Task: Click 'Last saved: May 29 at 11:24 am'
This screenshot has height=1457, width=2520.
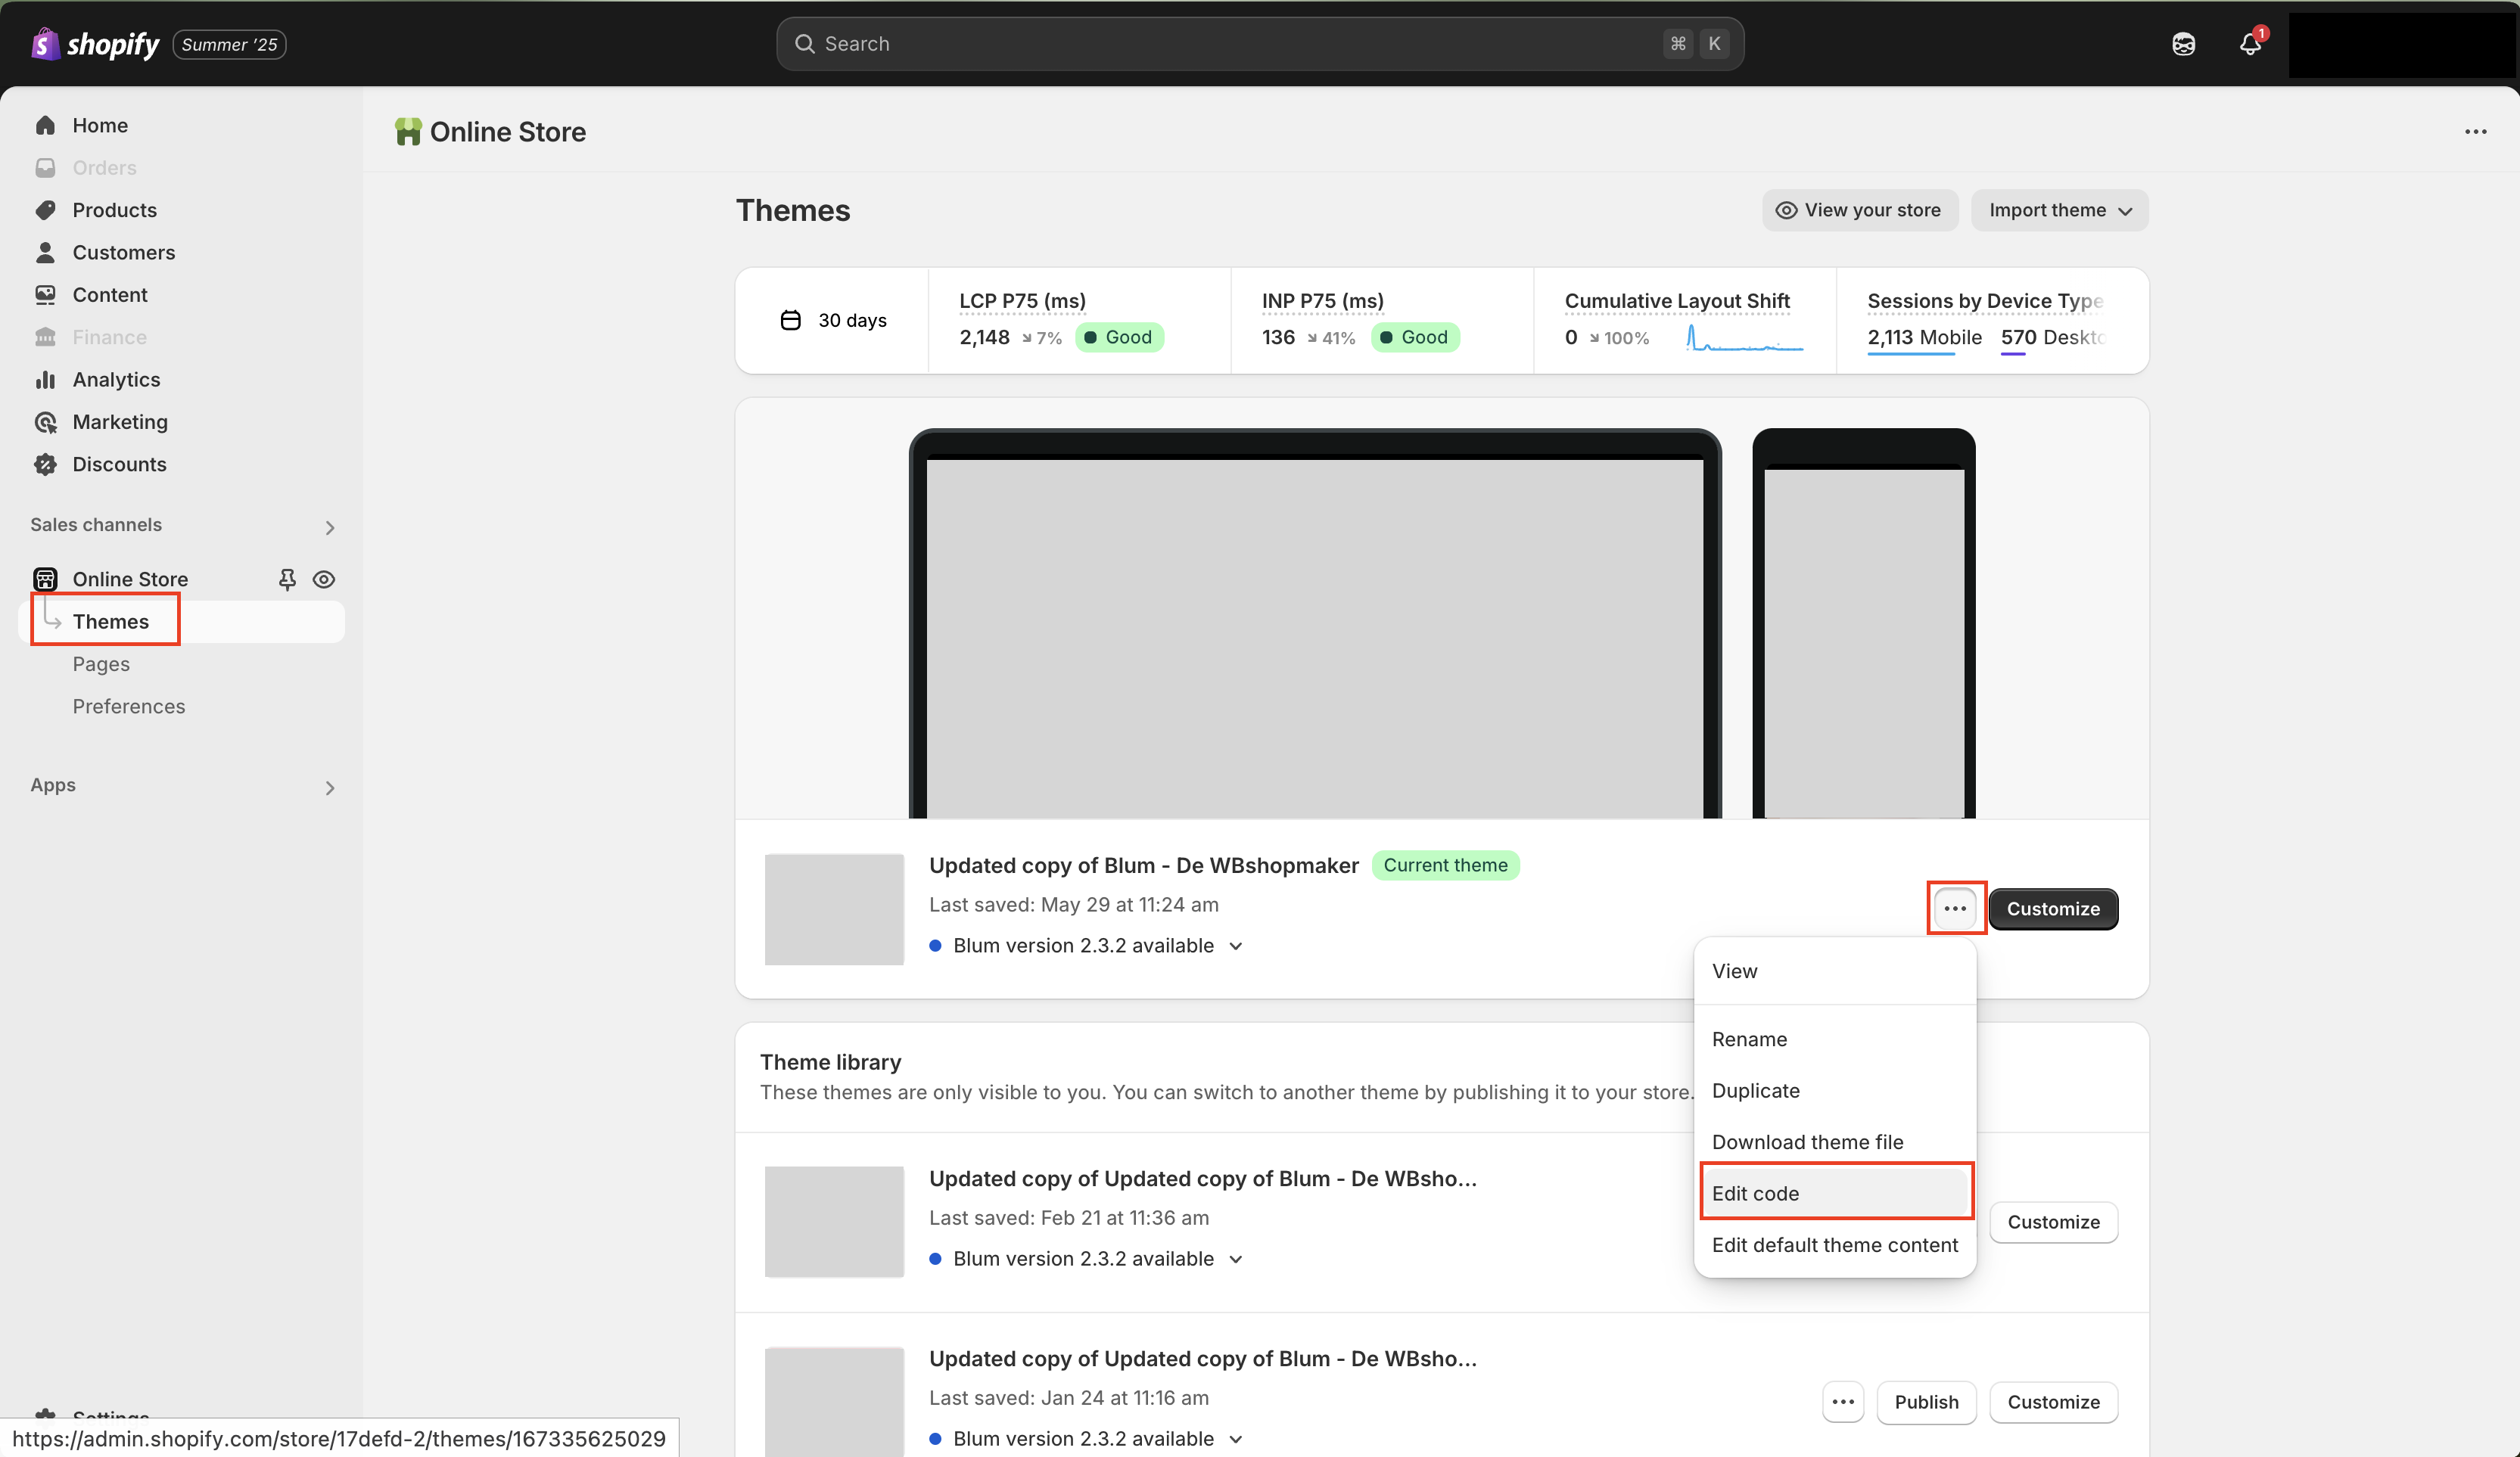Action: (x=1073, y=904)
